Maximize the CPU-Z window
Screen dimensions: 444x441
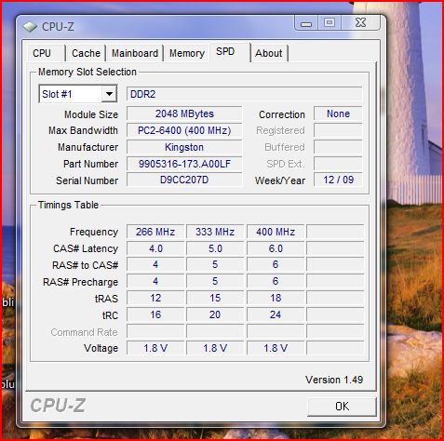point(330,23)
